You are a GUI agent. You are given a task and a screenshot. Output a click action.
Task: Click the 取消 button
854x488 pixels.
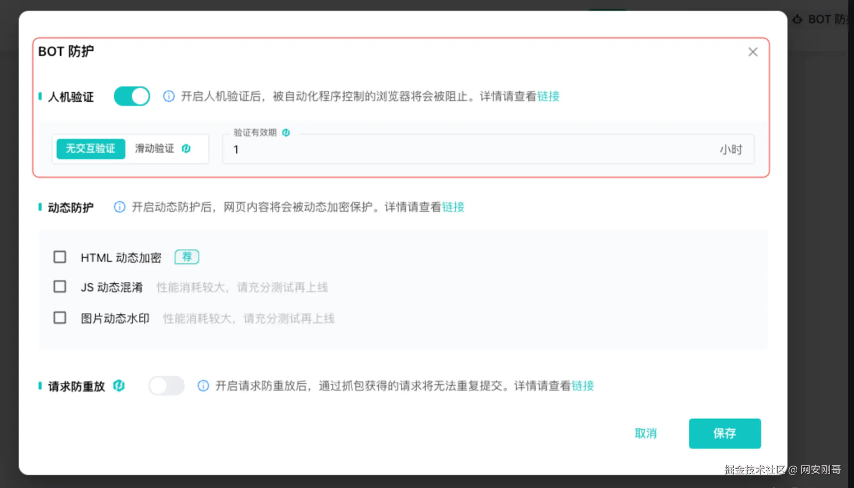coord(646,433)
